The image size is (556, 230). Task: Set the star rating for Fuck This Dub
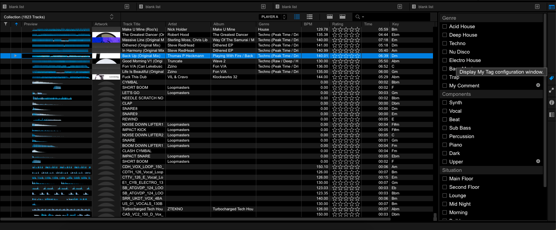click(346, 77)
